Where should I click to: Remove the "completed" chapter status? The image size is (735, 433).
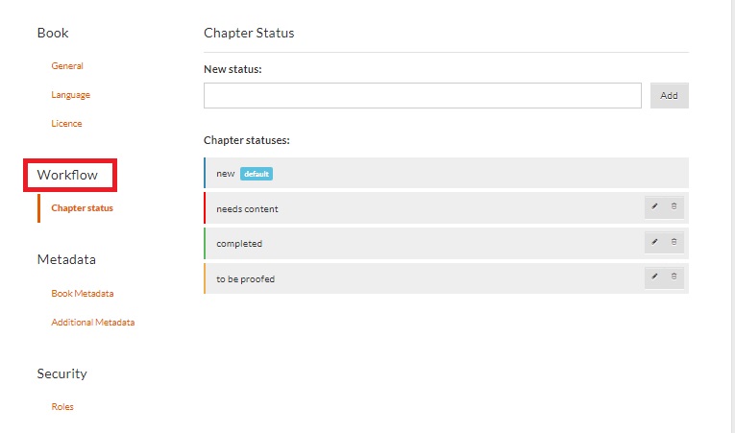pyautogui.click(x=674, y=242)
